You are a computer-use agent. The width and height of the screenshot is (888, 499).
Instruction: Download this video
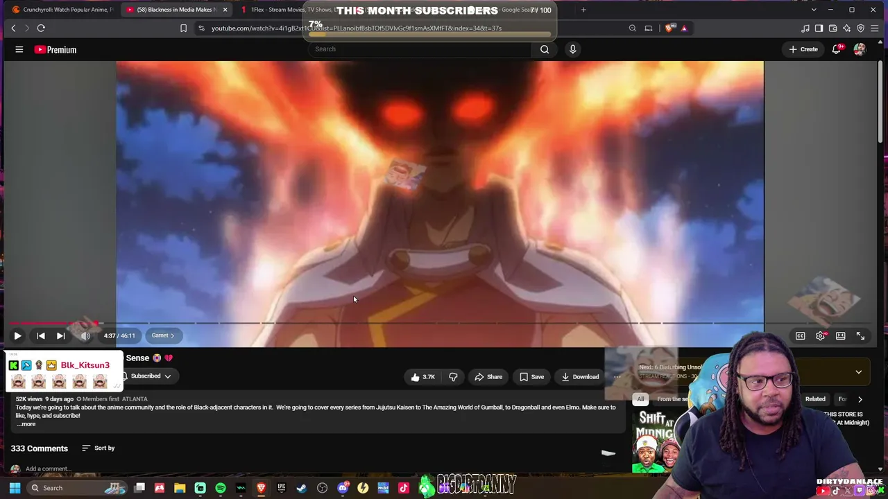pyautogui.click(x=580, y=376)
